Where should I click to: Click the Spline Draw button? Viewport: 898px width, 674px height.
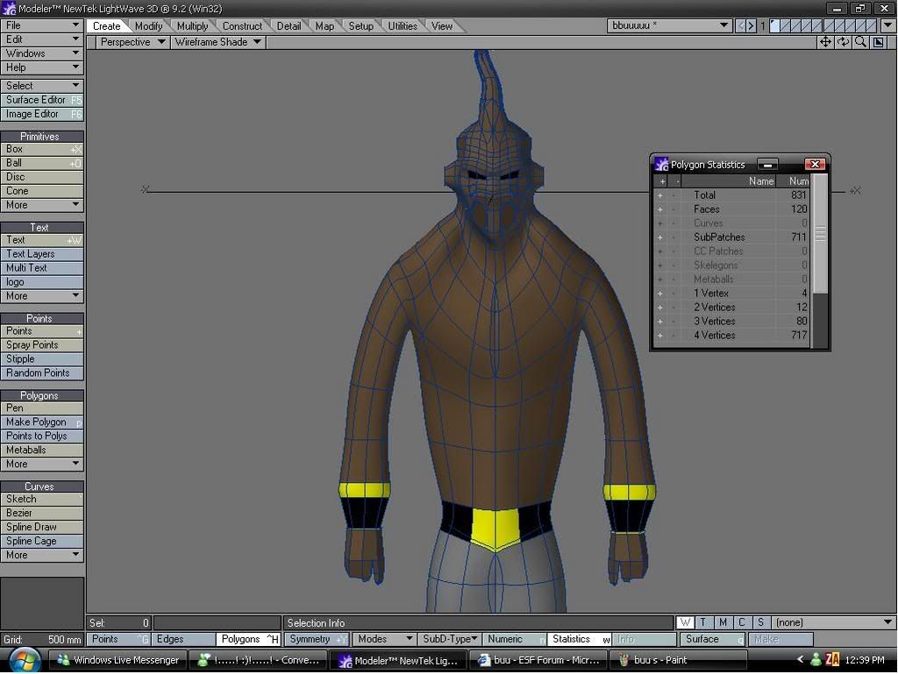(42, 527)
